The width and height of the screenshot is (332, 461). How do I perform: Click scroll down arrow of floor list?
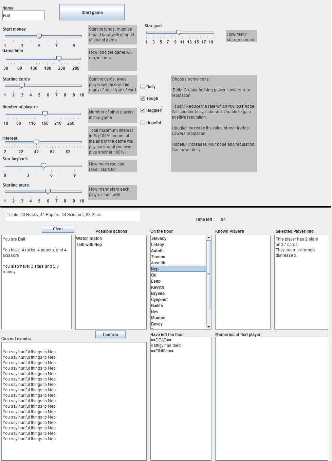coord(209,326)
